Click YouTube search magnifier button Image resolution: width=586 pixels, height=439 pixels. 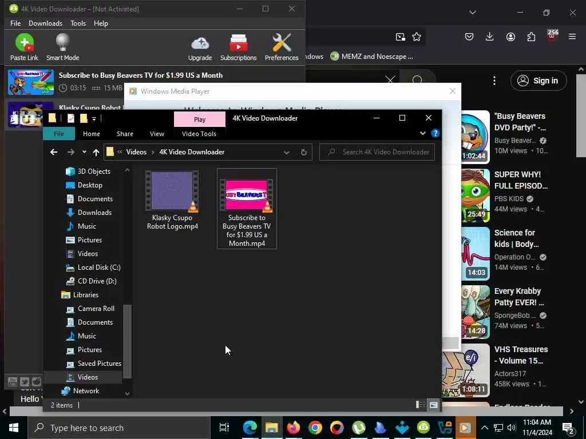coord(417,80)
